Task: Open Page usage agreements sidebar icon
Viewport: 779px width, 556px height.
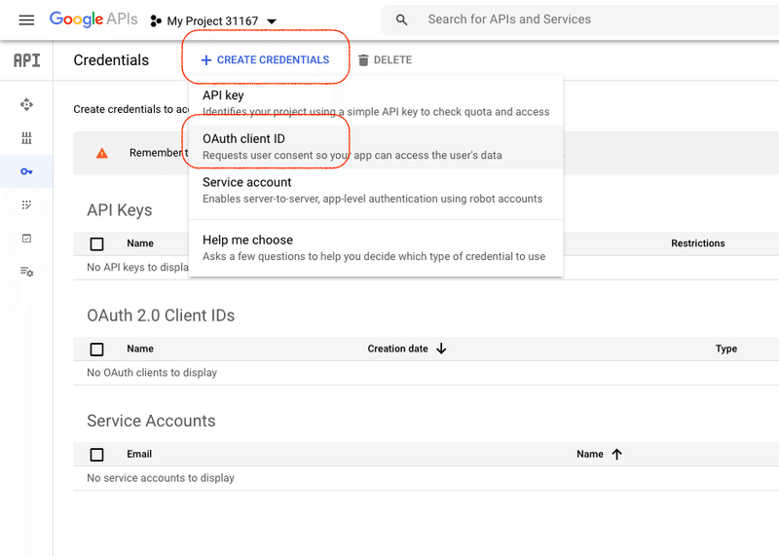Action: [x=26, y=272]
